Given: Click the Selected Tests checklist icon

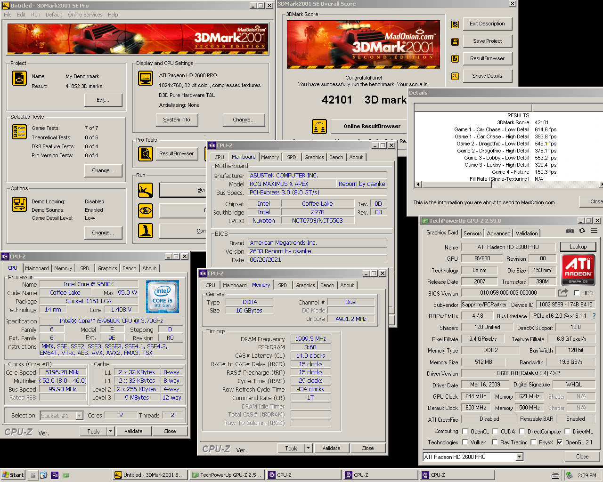Looking at the screenshot, I should [19, 132].
